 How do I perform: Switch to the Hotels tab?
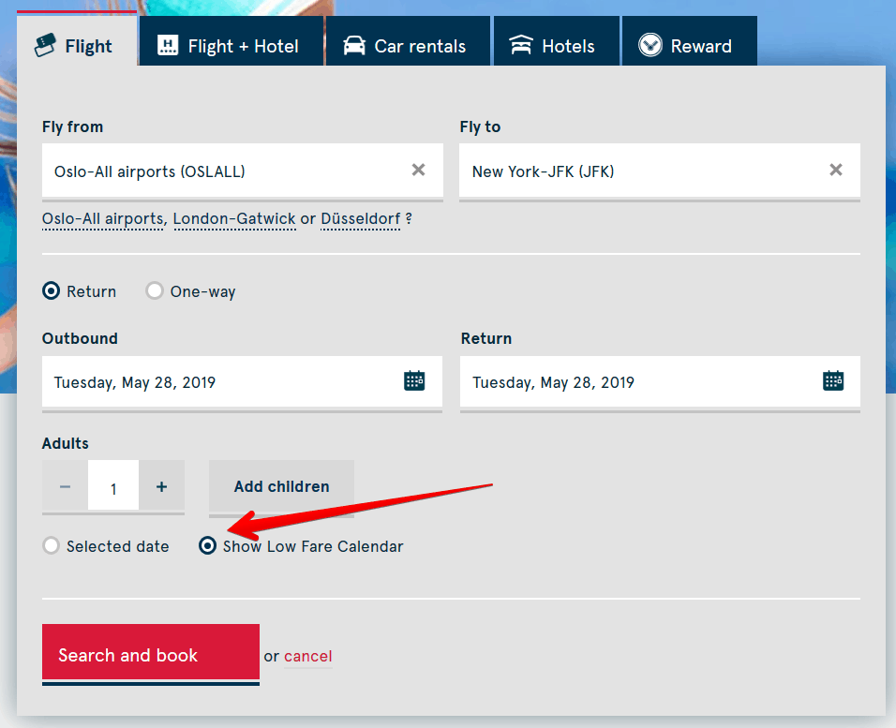coord(557,43)
